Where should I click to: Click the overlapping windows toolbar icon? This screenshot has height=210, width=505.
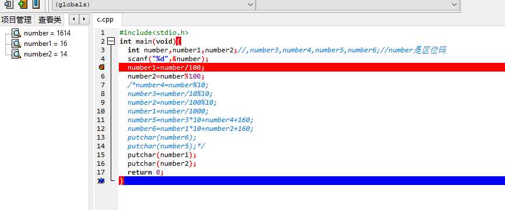pos(9,4)
